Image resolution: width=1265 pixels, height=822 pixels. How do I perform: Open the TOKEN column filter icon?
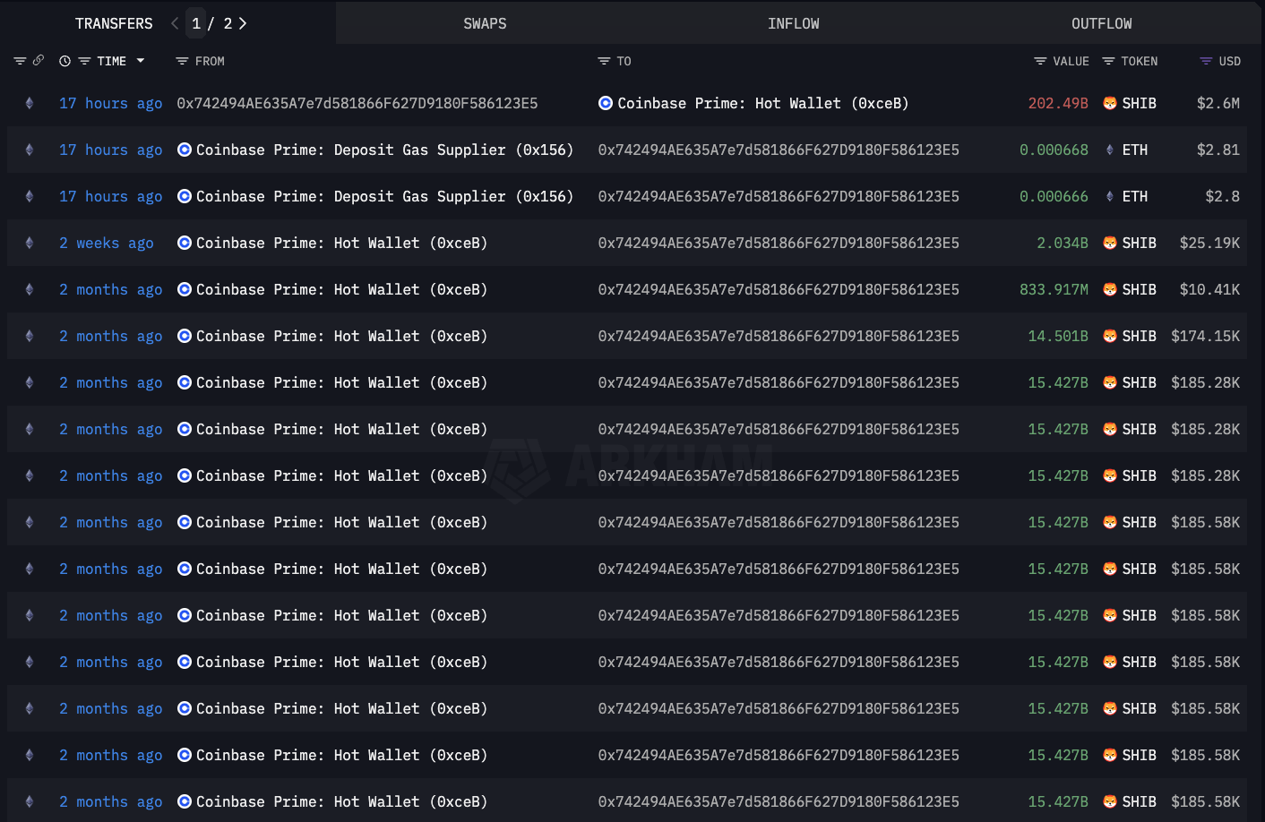[x=1108, y=61]
